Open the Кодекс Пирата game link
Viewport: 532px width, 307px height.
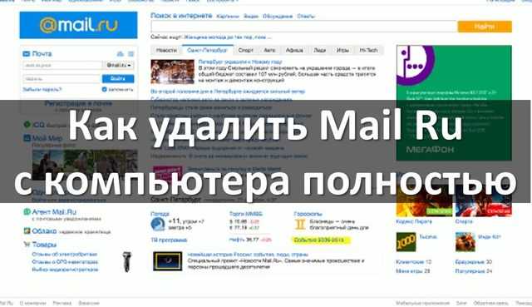pyautogui.click(x=414, y=222)
